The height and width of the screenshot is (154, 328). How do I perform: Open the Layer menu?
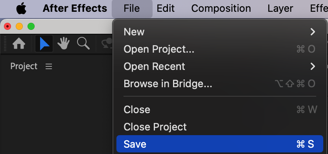pos(280,9)
